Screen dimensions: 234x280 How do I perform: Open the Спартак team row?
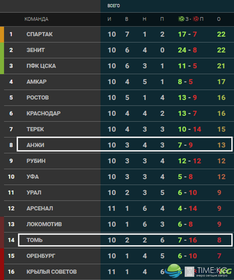click(117, 34)
